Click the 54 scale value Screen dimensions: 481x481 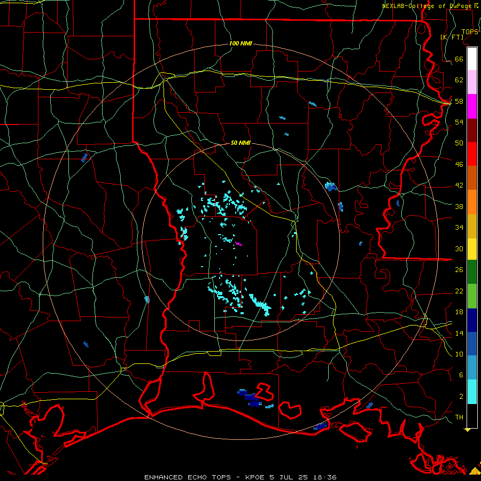tap(459, 122)
